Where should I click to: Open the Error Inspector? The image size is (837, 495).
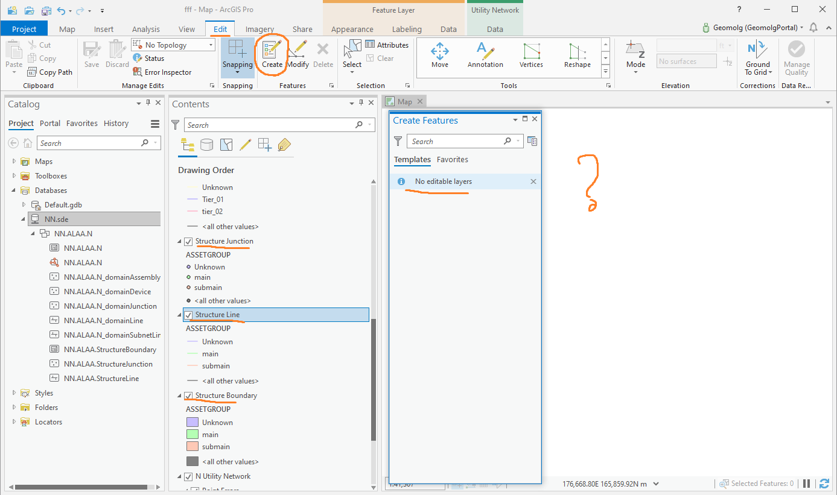pos(162,72)
